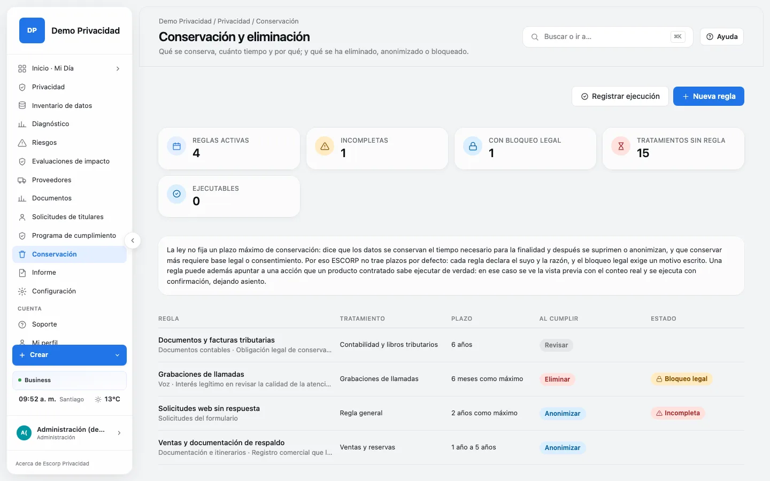Viewport: 770px width, 481px height.
Task: Click the check circle icon on Ejecutables card
Action: pos(176,194)
